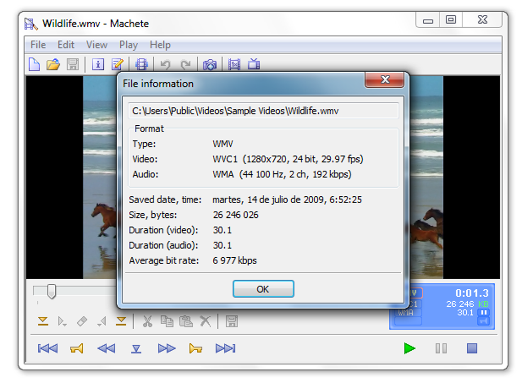Stop playback with square stop button
This screenshot has width=522, height=383.
coord(472,348)
